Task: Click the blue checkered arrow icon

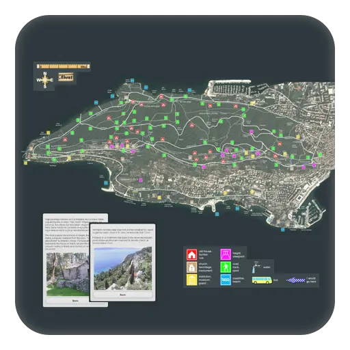Action: (296, 280)
